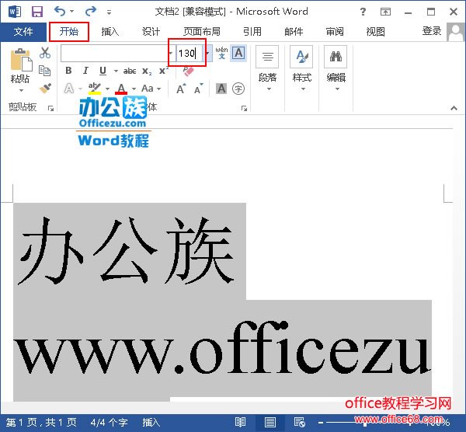Copy the selection
The height and width of the screenshot is (432, 466).
pos(45,71)
